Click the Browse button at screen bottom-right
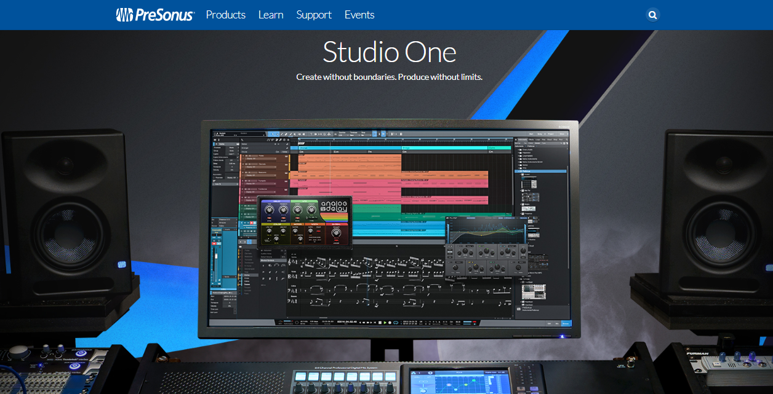This screenshot has width=773, height=394. point(565,323)
